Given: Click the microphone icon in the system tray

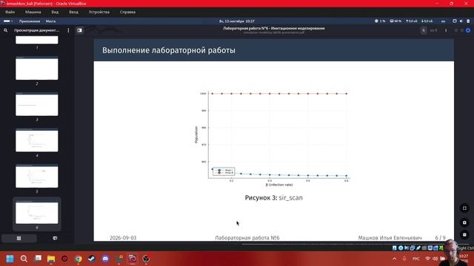Looking at the screenshot, I should [x=404, y=259].
